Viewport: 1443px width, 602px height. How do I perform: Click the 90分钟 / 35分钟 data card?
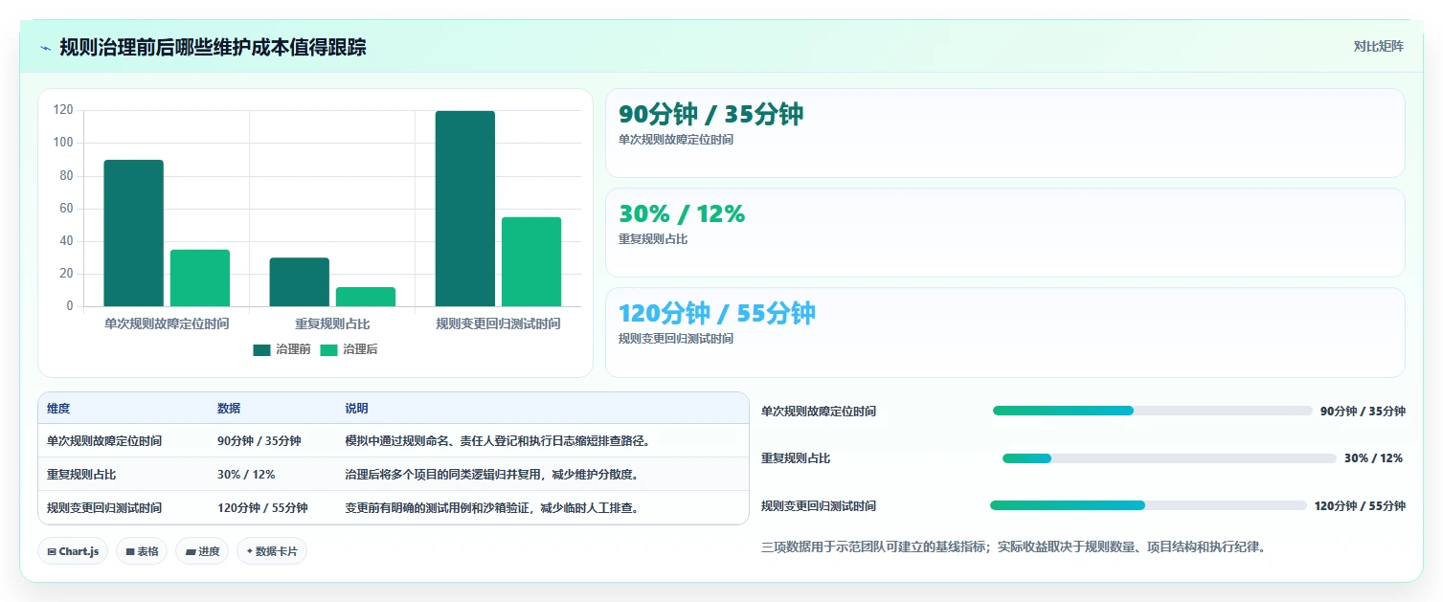[1005, 133]
